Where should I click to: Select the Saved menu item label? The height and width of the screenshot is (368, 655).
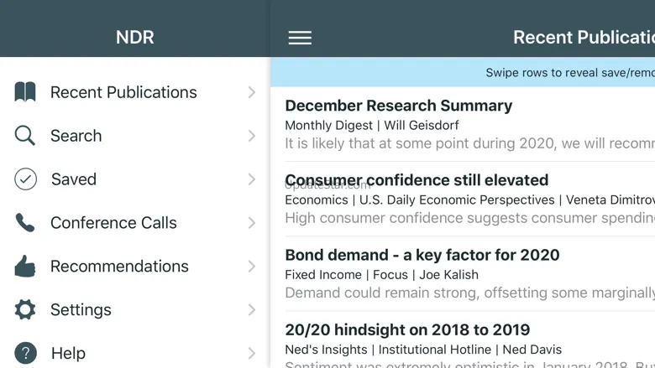click(74, 179)
